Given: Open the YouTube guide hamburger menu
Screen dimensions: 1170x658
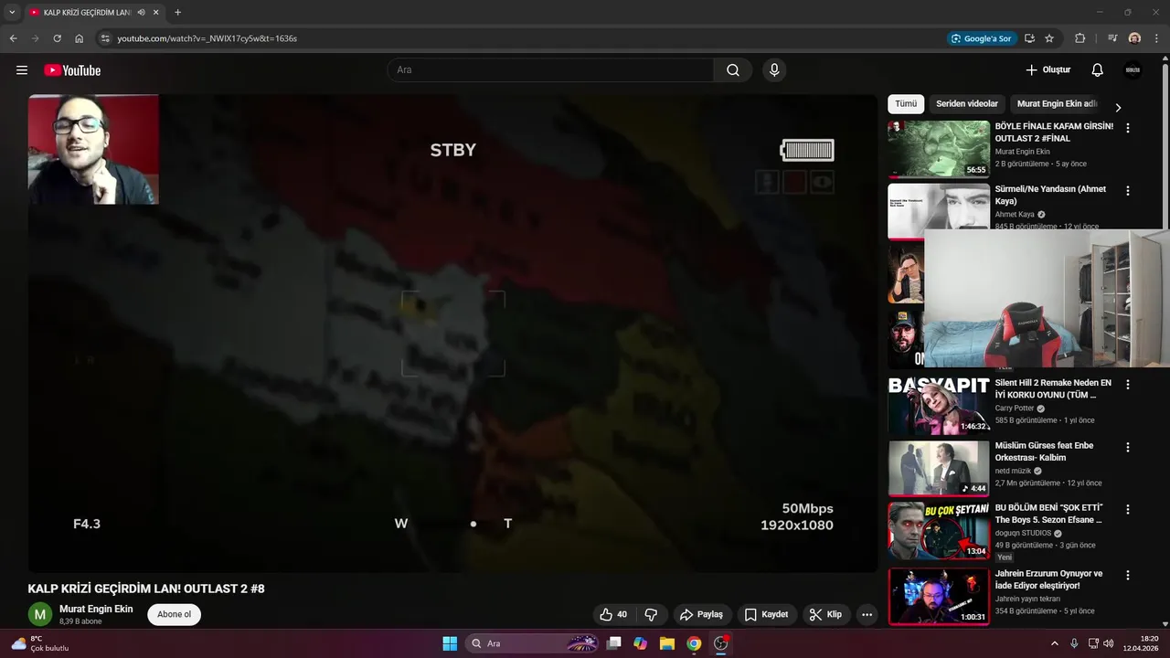Looking at the screenshot, I should [22, 70].
